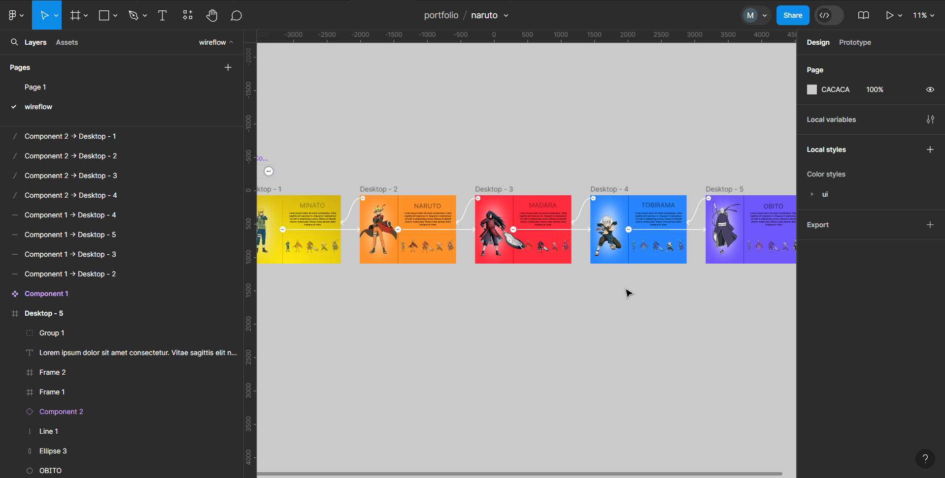Present the prototype with play icon
Image resolution: width=945 pixels, height=478 pixels.
(889, 15)
